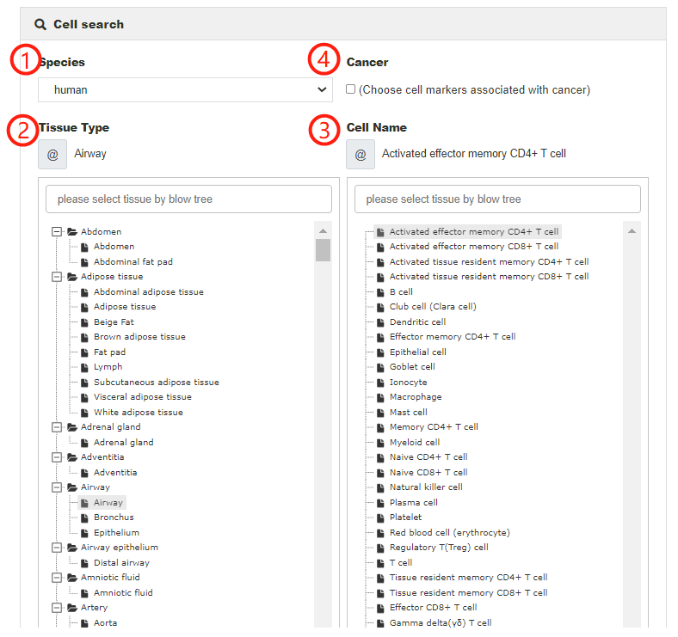This screenshot has height=637, width=678.
Task: Click the tissue tree scrollbar up arrow
Action: pos(324,231)
